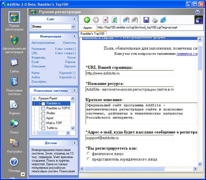
Task: Click the Очистить link
Action: click(x=69, y=43)
